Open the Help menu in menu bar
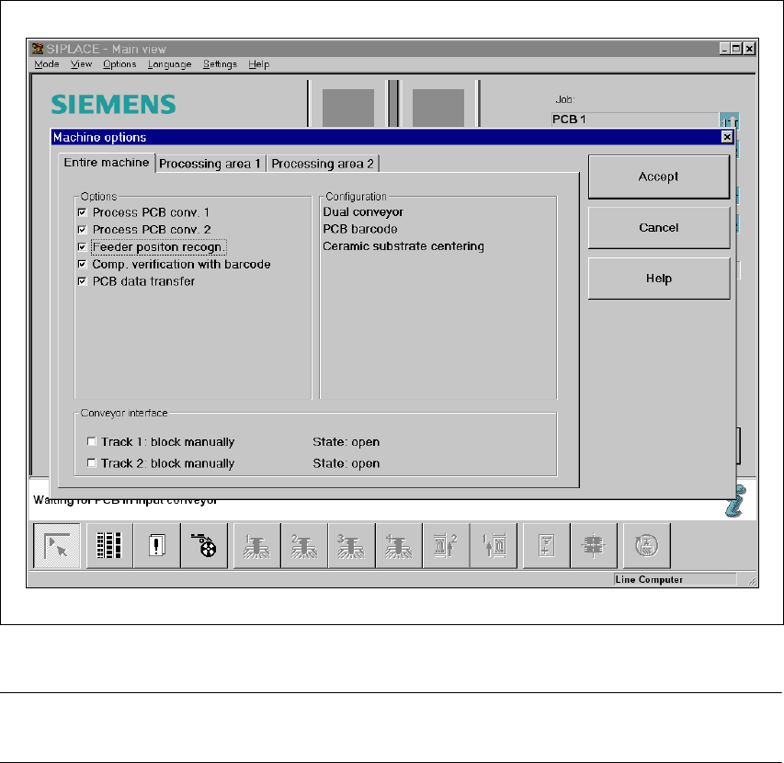This screenshot has width=784, height=763. [259, 64]
